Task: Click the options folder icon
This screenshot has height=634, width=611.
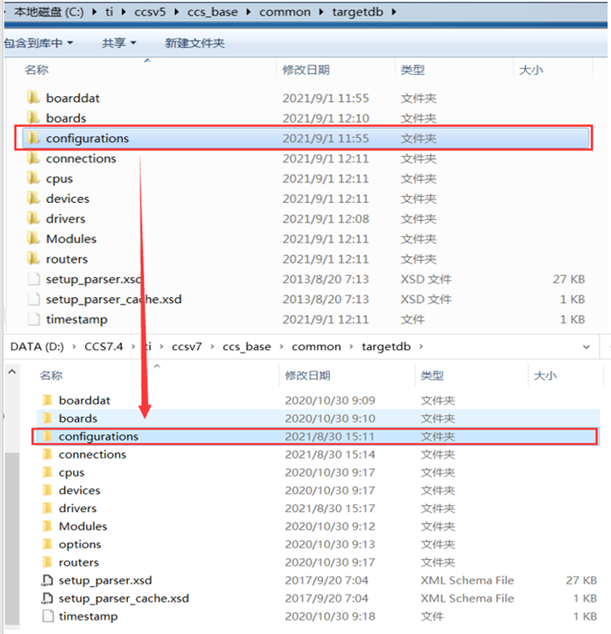Action: (47, 544)
